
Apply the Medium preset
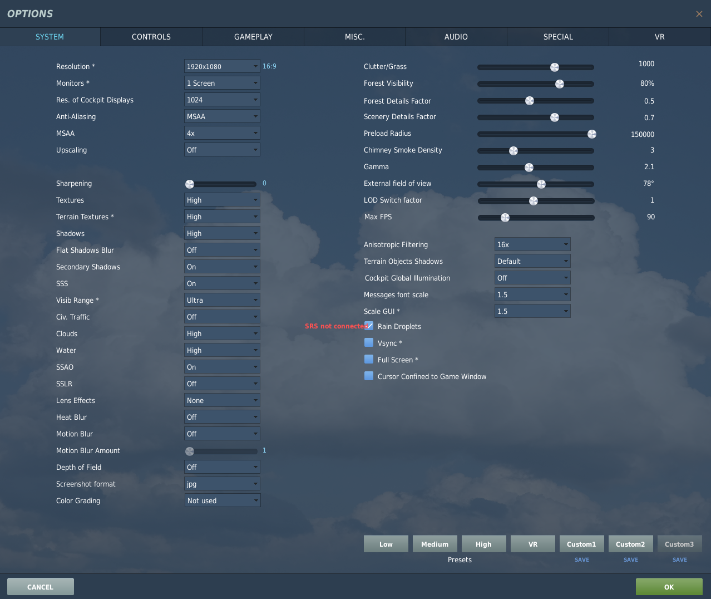435,544
